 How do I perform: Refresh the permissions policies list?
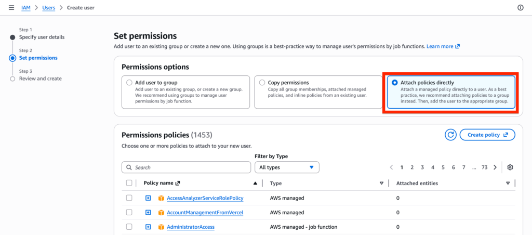coord(450,135)
